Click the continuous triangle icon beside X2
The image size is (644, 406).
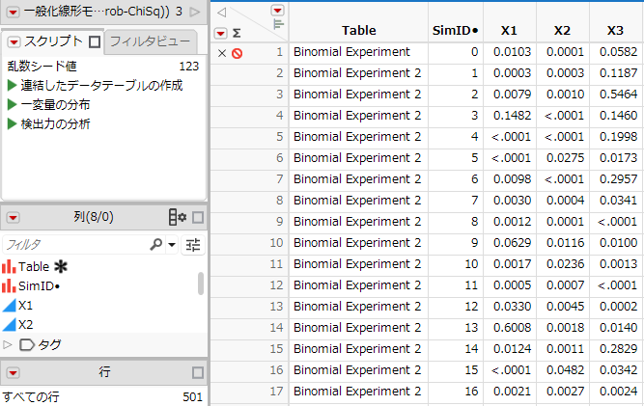[x=9, y=324]
